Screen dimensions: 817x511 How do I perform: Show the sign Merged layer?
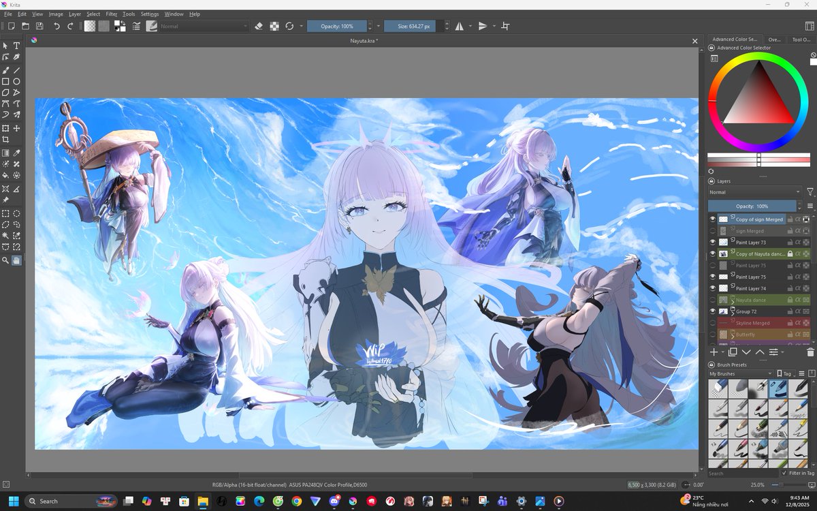point(713,231)
